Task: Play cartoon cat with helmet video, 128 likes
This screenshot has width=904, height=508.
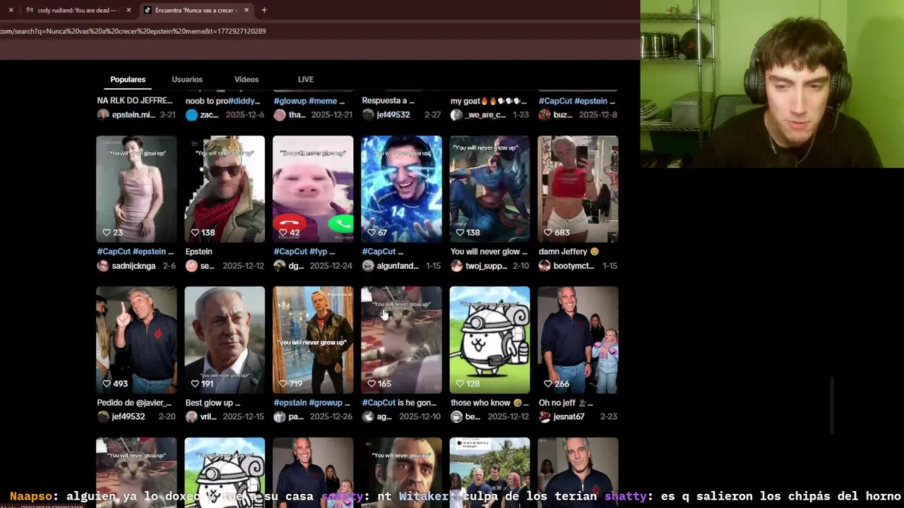Action: 489,339
